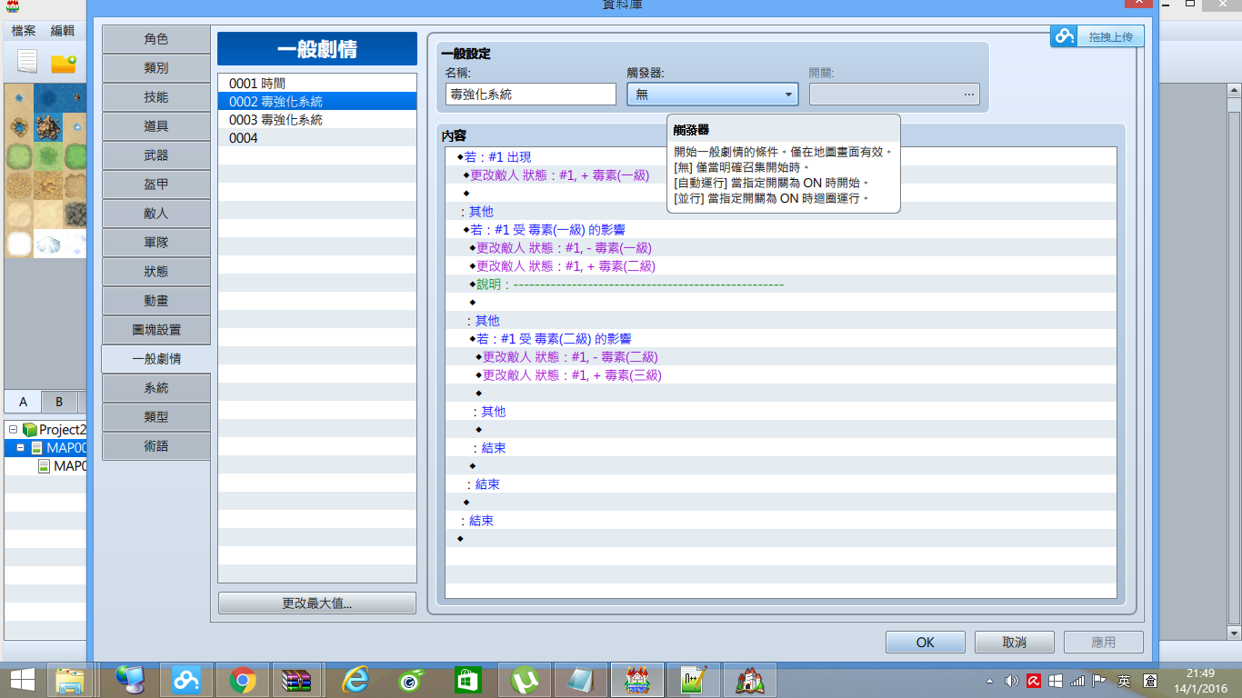The image size is (1242, 698).
Task: Confirm with the OK button
Action: click(x=926, y=642)
